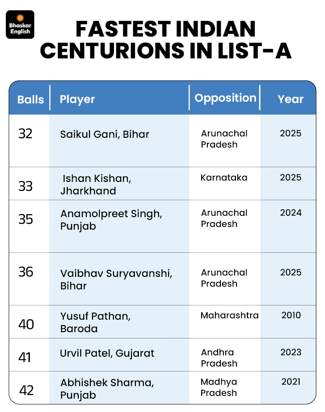
Task: Click the Karnataka opposition cell
Action: pyautogui.click(x=224, y=177)
